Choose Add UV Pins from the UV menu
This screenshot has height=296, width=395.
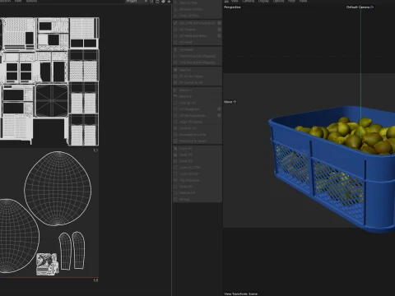197,2
